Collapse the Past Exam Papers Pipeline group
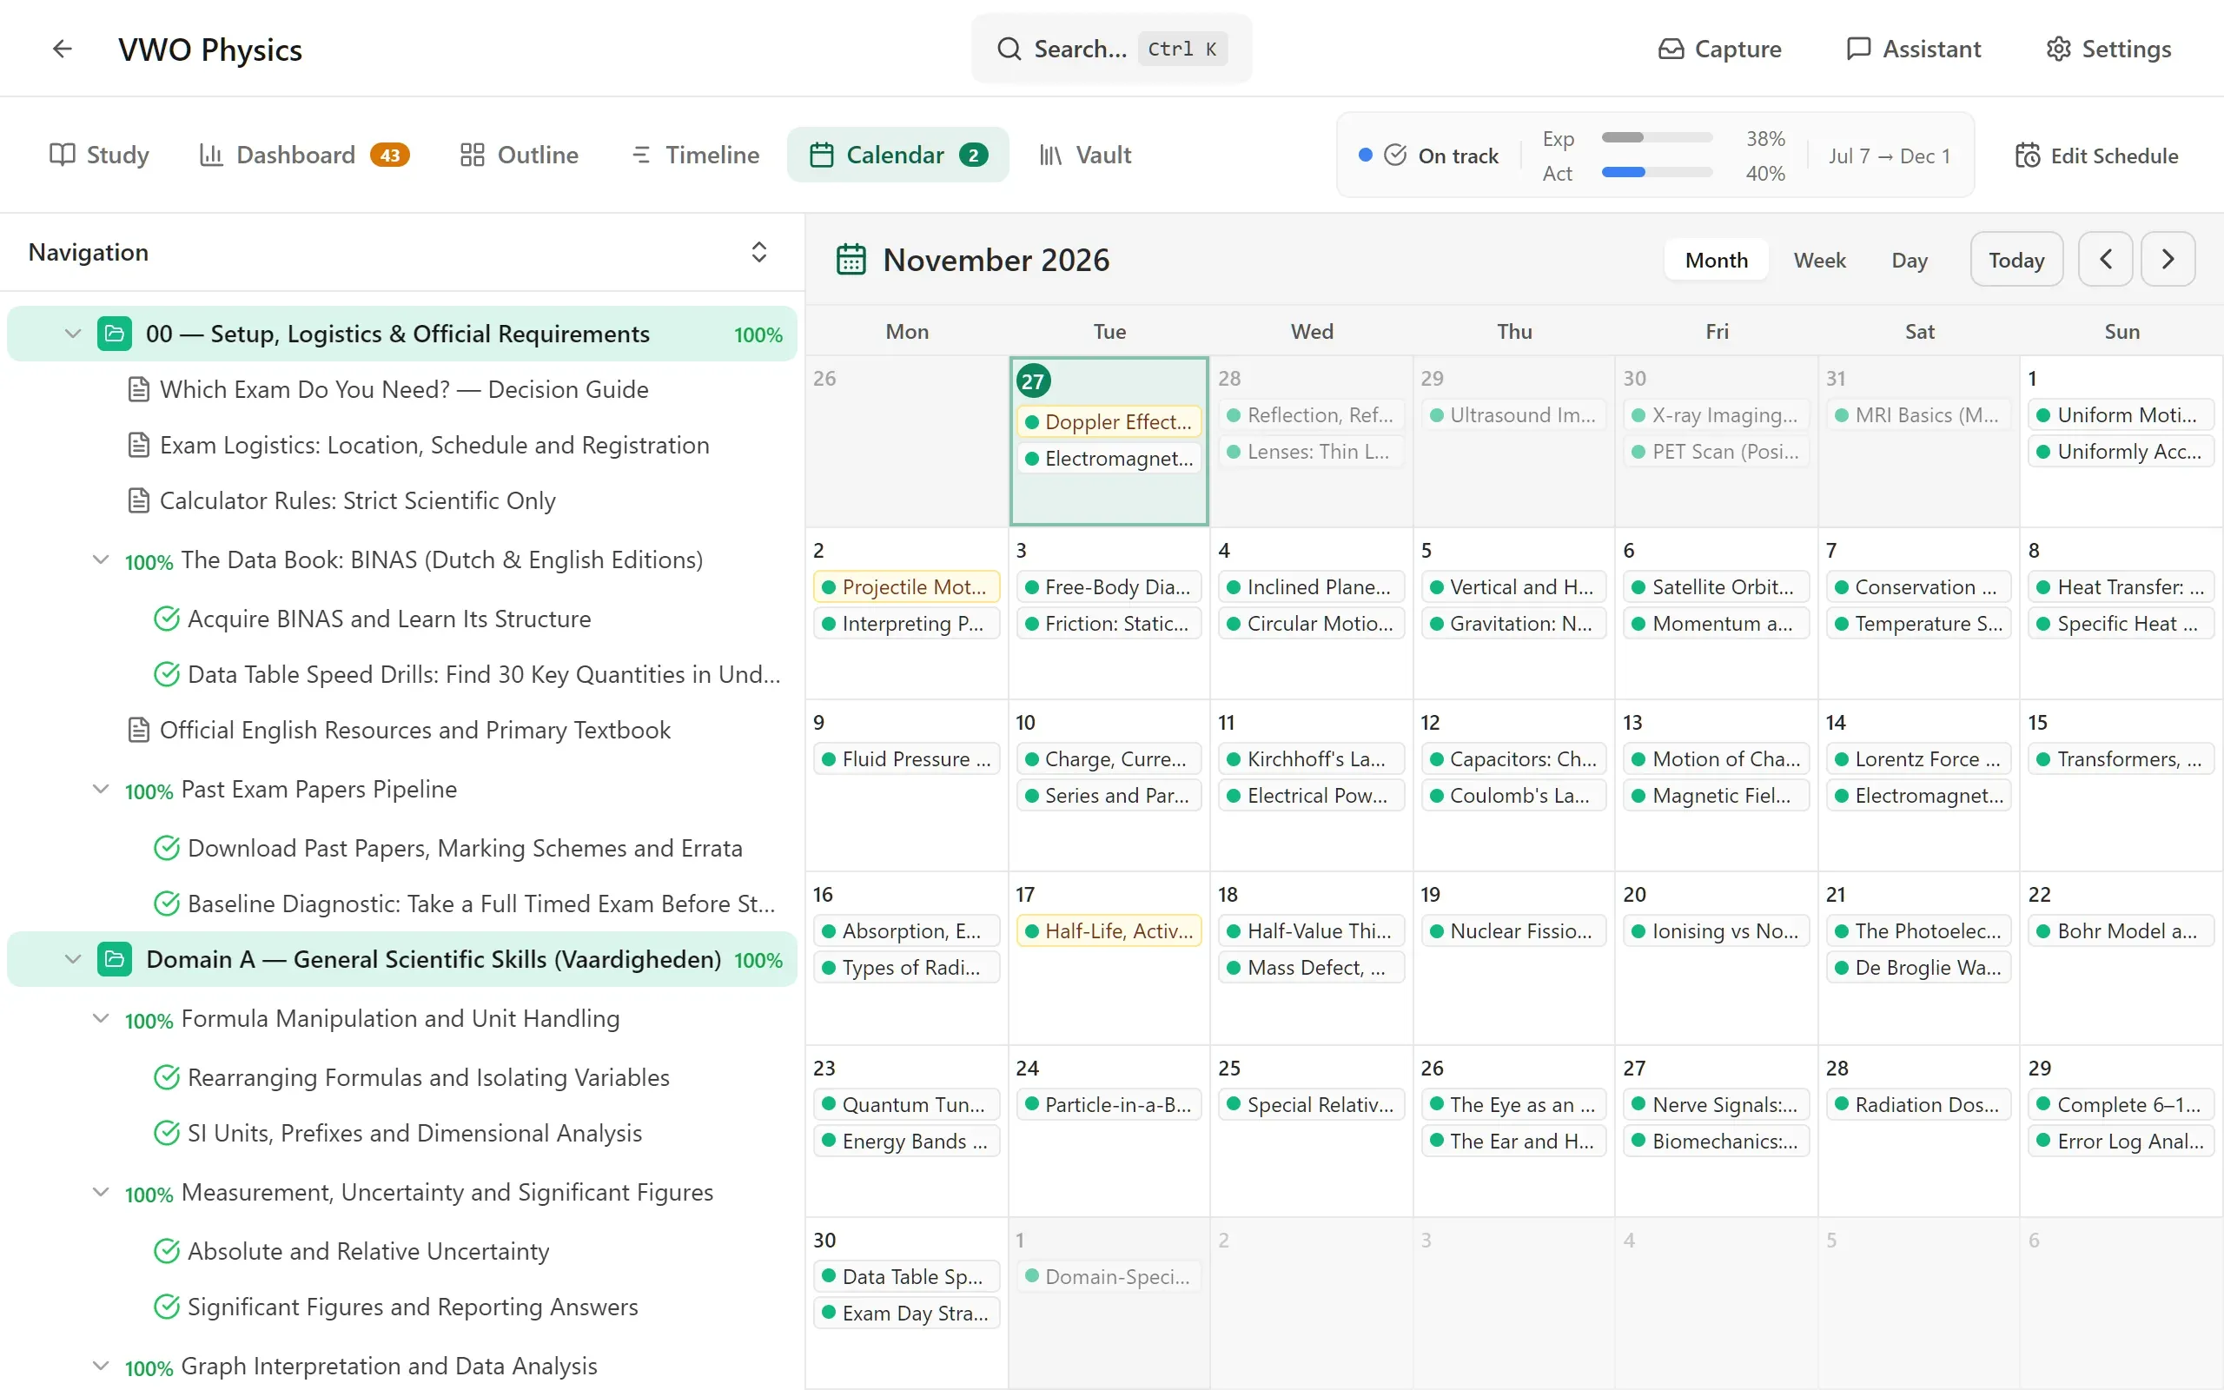 (101, 789)
